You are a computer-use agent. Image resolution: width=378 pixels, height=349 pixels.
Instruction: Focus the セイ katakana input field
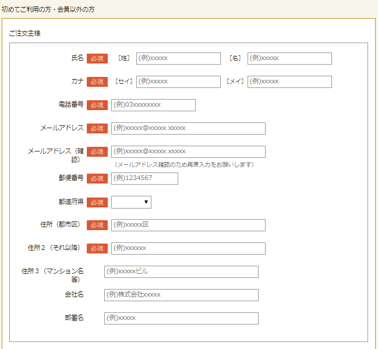pos(178,82)
